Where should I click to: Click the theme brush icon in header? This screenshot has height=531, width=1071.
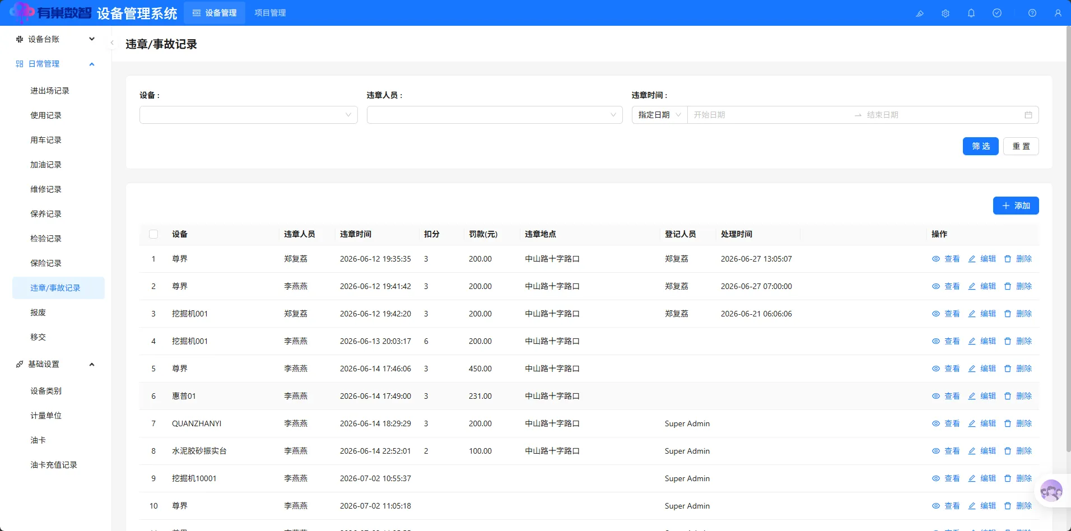click(920, 13)
